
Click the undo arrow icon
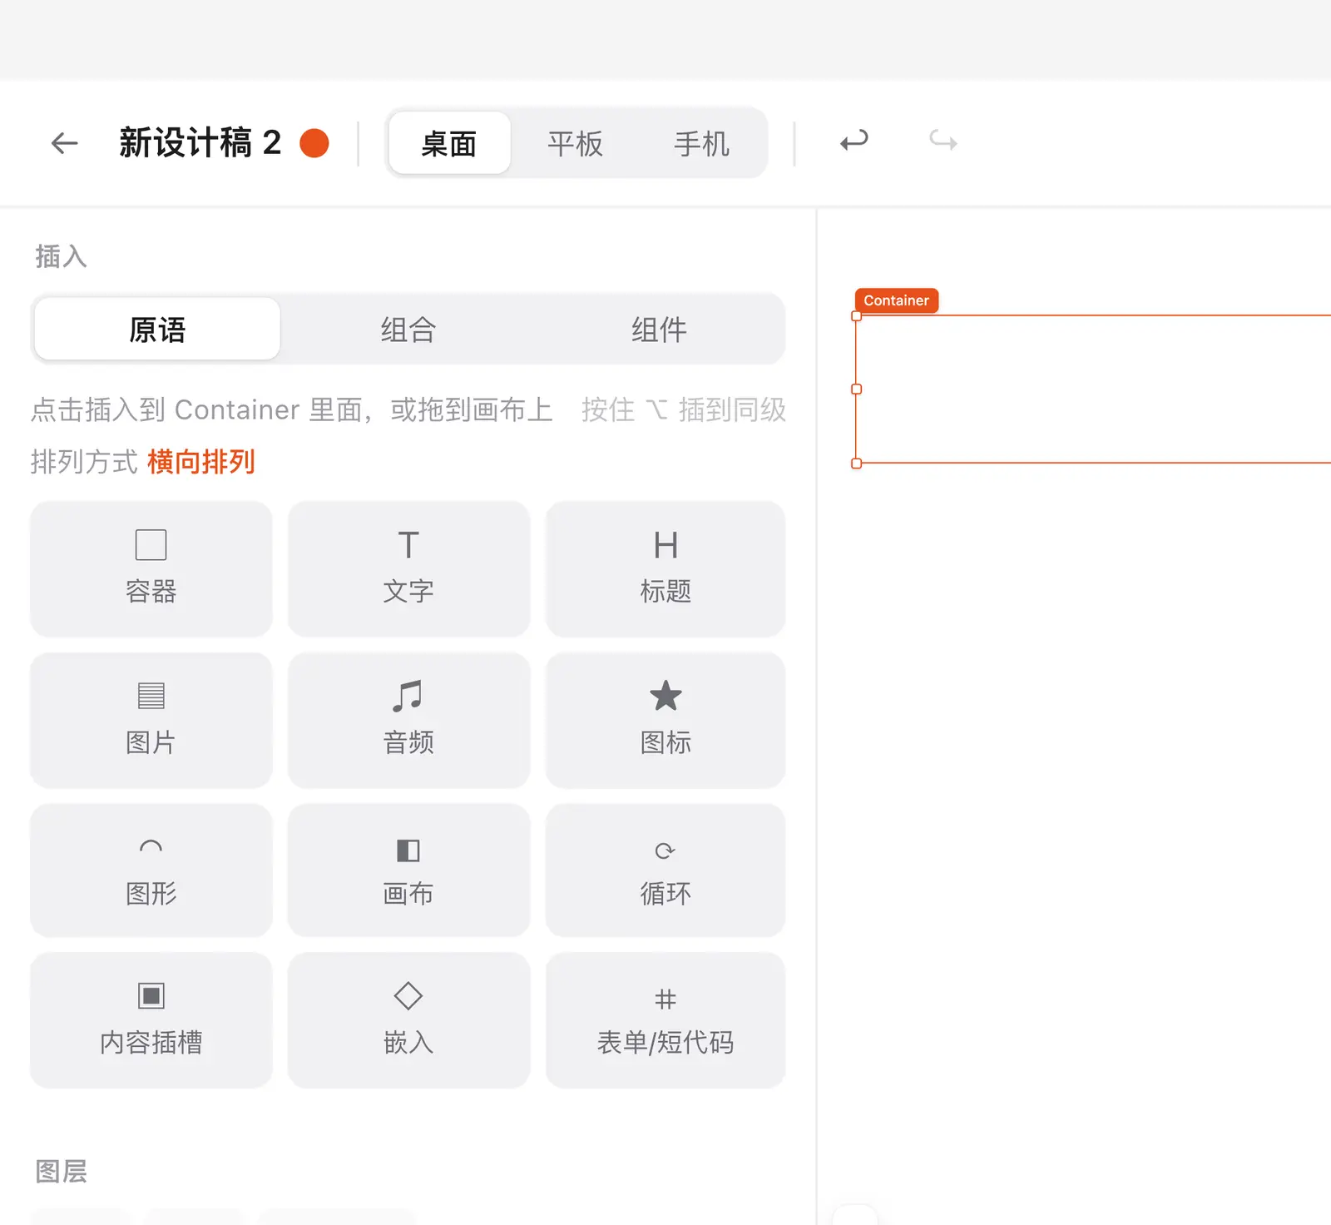coord(854,141)
